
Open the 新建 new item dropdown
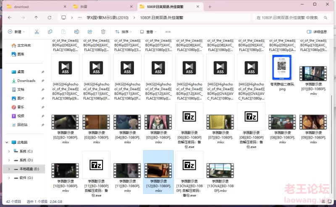point(16,32)
